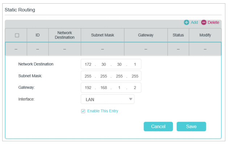Click the Add link text
Viewport: 228px width, 144px height.
click(x=194, y=22)
